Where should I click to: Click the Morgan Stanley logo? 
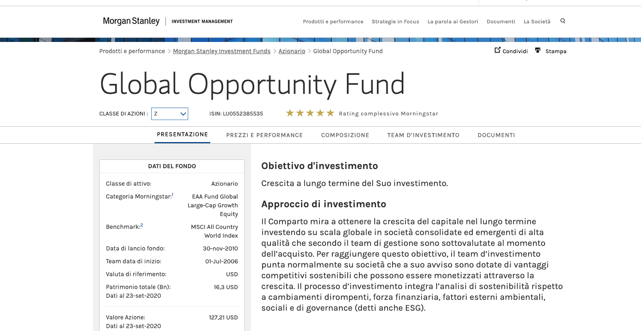[131, 21]
